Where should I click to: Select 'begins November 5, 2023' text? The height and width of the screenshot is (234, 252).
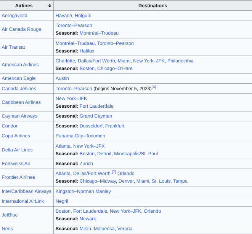click(123, 89)
